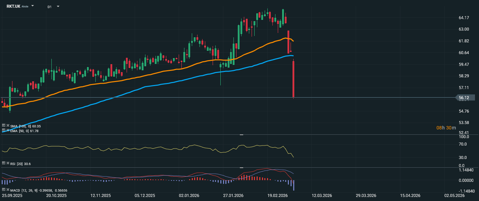This screenshot has width=479, height=201.
Task: Click the RKT.UK symbol name
Action: pyautogui.click(x=13, y=6)
